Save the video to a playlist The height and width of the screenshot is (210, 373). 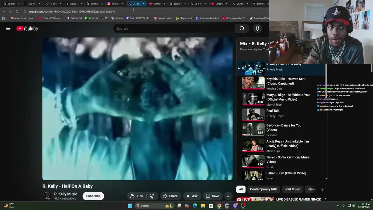212,196
